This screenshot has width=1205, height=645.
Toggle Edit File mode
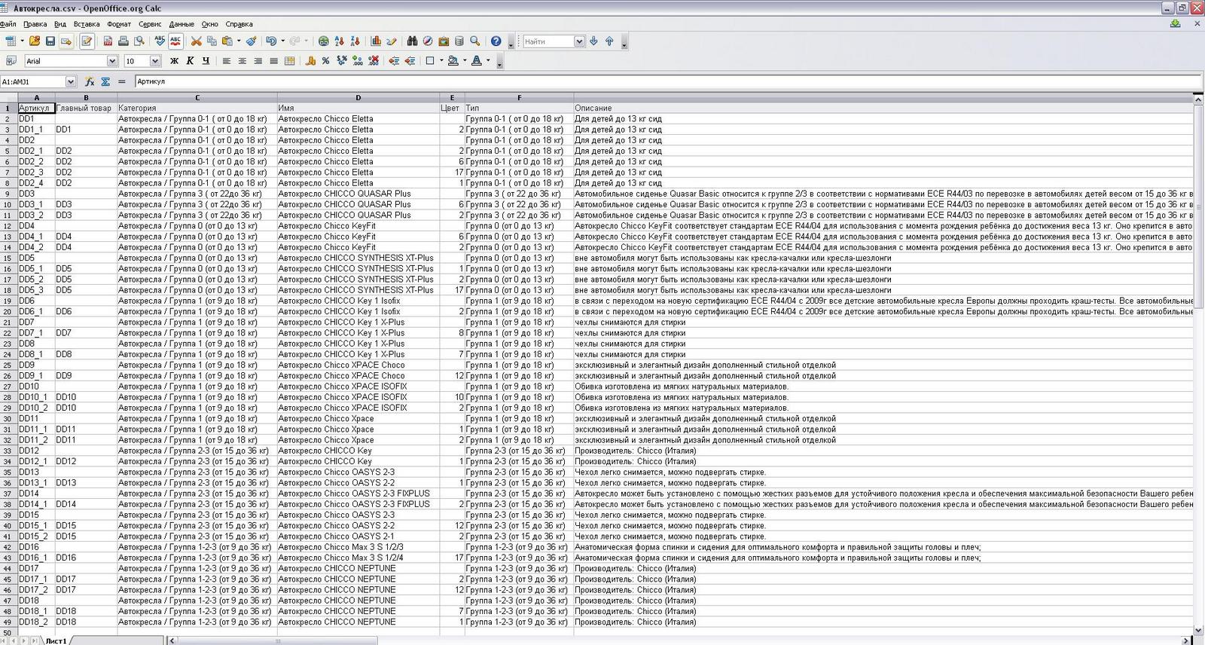coord(87,41)
